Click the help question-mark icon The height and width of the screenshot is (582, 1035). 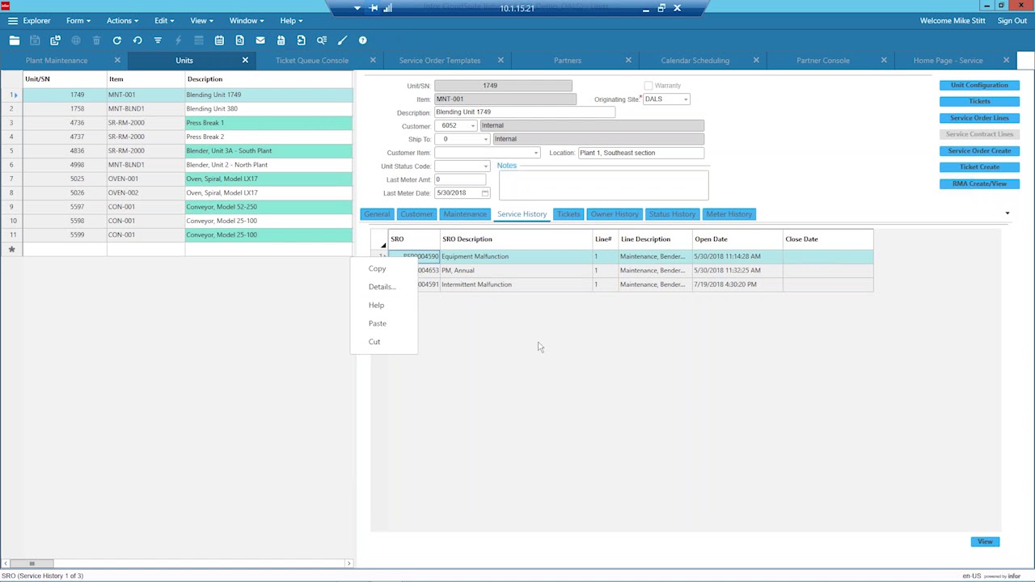click(x=362, y=40)
